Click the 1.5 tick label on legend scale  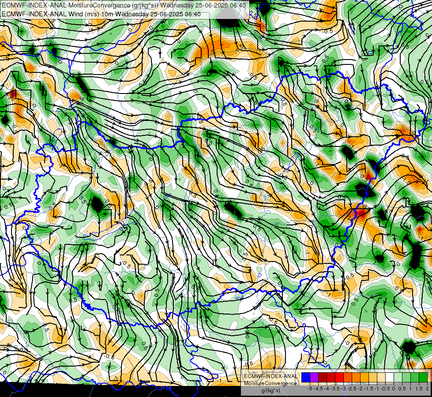coord(419,389)
